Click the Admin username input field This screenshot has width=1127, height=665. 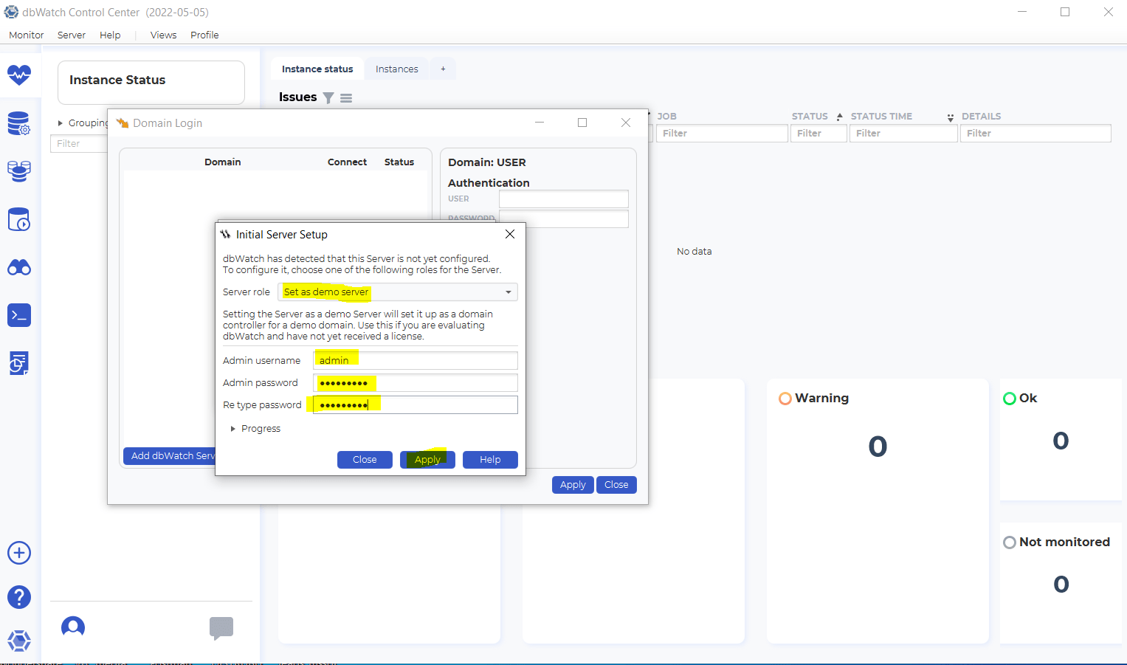pos(415,360)
